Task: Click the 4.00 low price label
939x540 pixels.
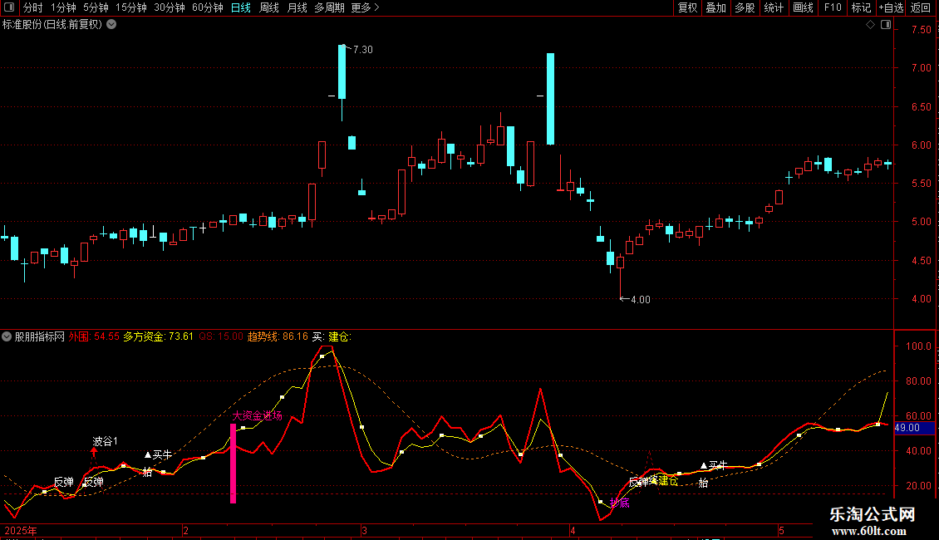Action: pos(640,300)
